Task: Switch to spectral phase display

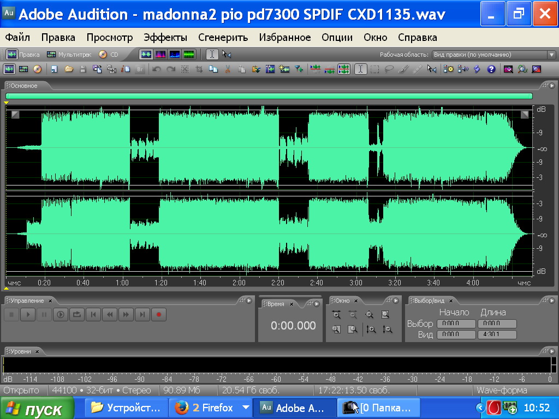Action: tap(189, 55)
